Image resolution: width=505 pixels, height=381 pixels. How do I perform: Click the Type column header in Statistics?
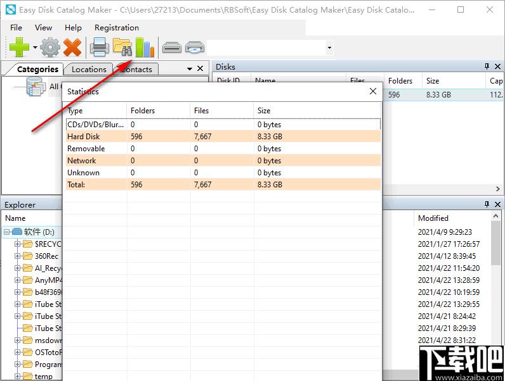pos(96,111)
